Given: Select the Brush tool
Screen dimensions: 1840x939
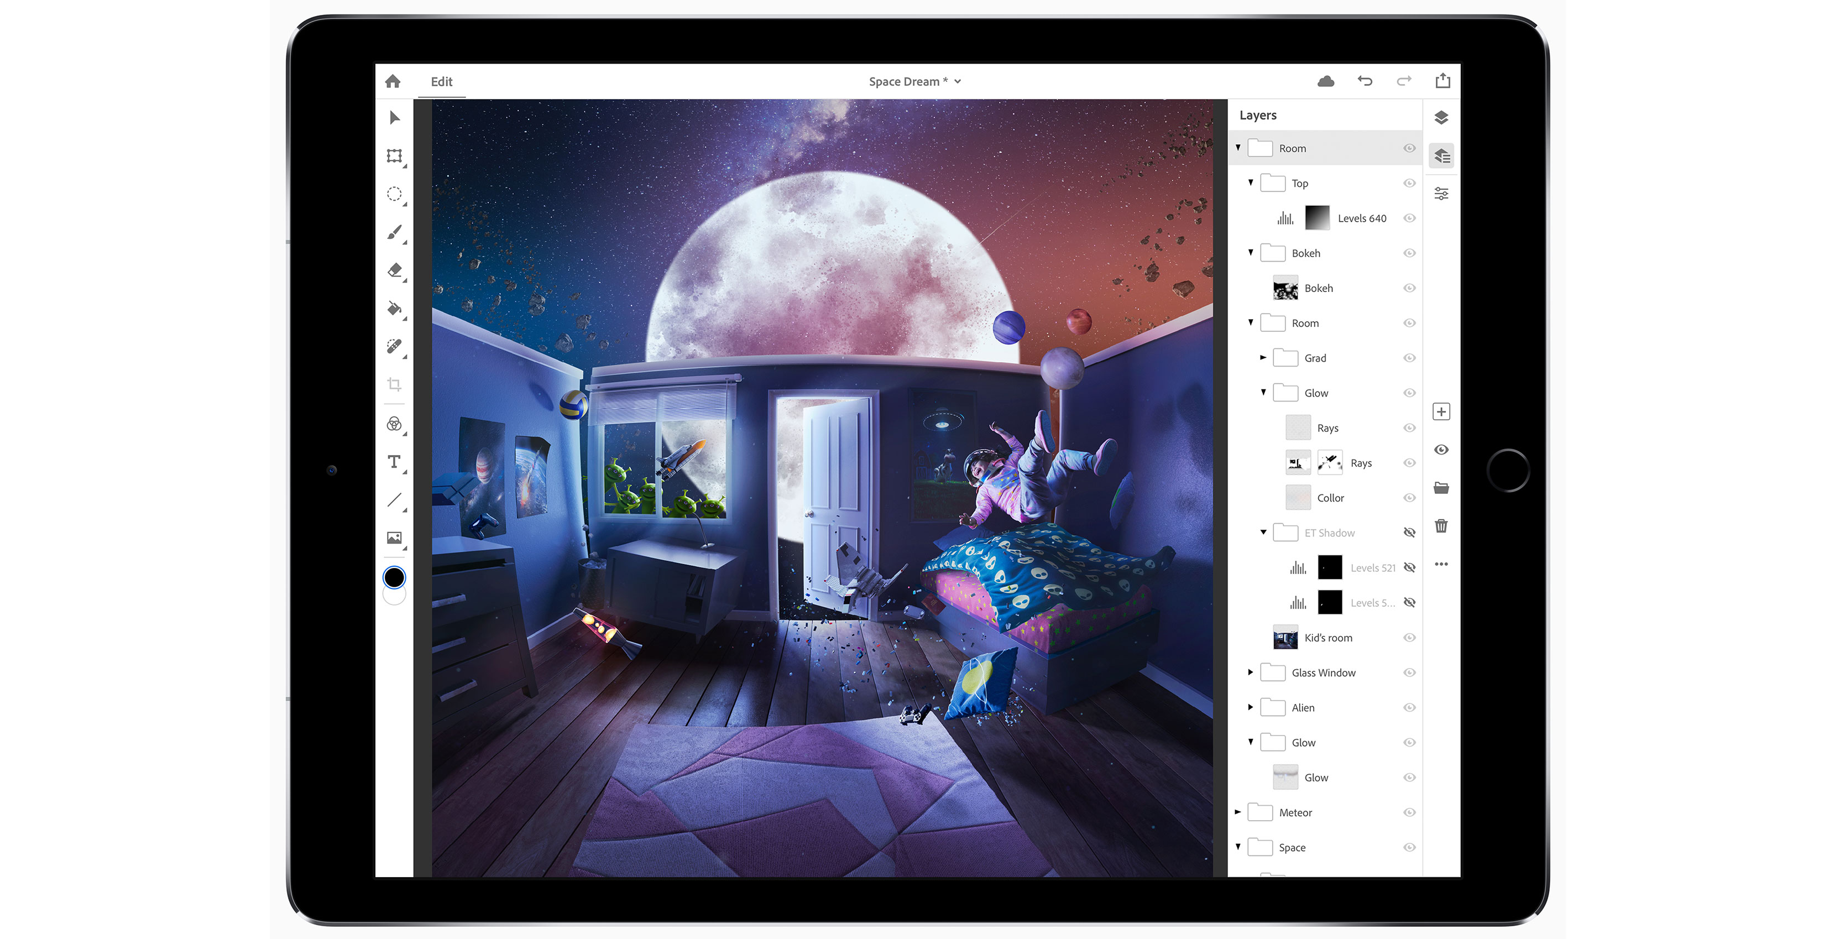Looking at the screenshot, I should pyautogui.click(x=394, y=232).
